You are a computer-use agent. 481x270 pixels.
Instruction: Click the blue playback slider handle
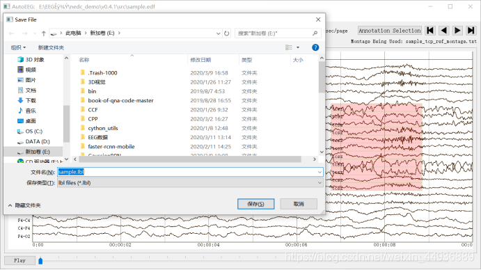pos(40,261)
